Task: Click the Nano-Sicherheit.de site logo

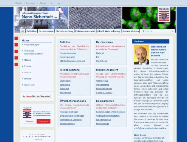Action: click(x=39, y=16)
